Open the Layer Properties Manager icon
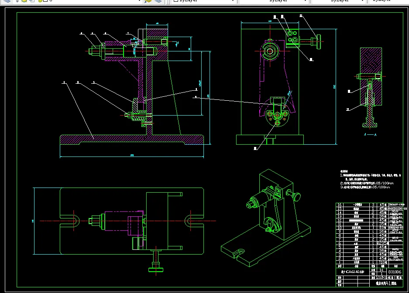This screenshot has width=409, height=293. [x=7, y=1]
